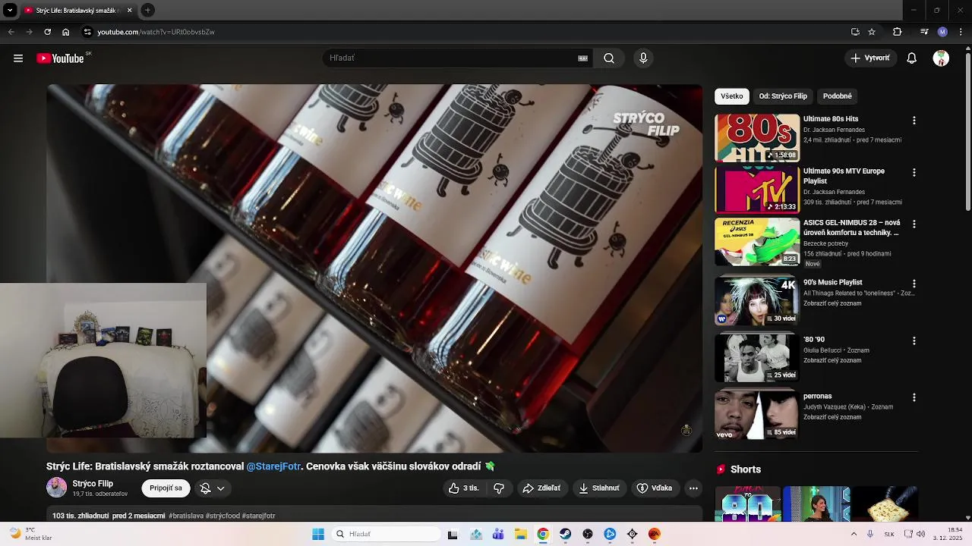
Task: Click the Windows taskbar search box
Action: pos(387,534)
